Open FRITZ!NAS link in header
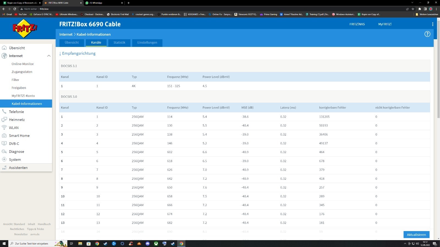This screenshot has height=247, width=440. point(357,24)
